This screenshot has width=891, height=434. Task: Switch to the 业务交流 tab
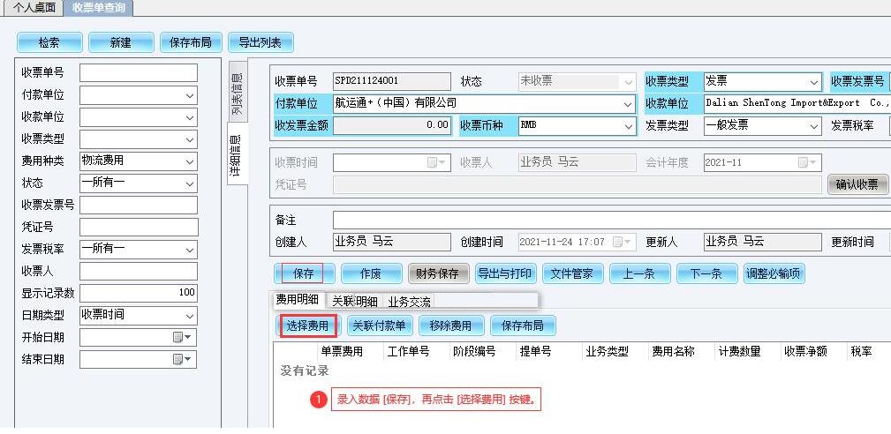coord(410,301)
